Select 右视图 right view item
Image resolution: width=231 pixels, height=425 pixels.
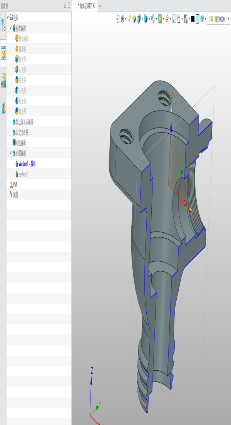[x=22, y=90]
